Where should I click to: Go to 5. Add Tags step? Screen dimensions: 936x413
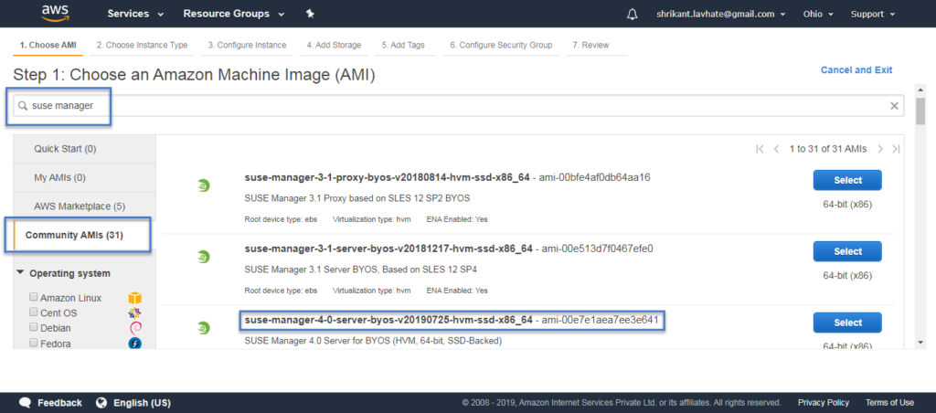pyautogui.click(x=403, y=46)
